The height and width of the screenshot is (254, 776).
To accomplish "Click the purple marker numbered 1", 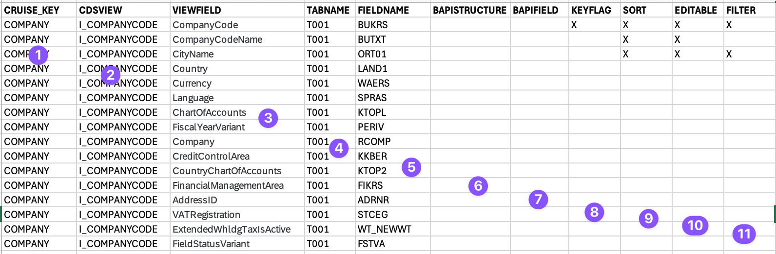I will point(39,55).
